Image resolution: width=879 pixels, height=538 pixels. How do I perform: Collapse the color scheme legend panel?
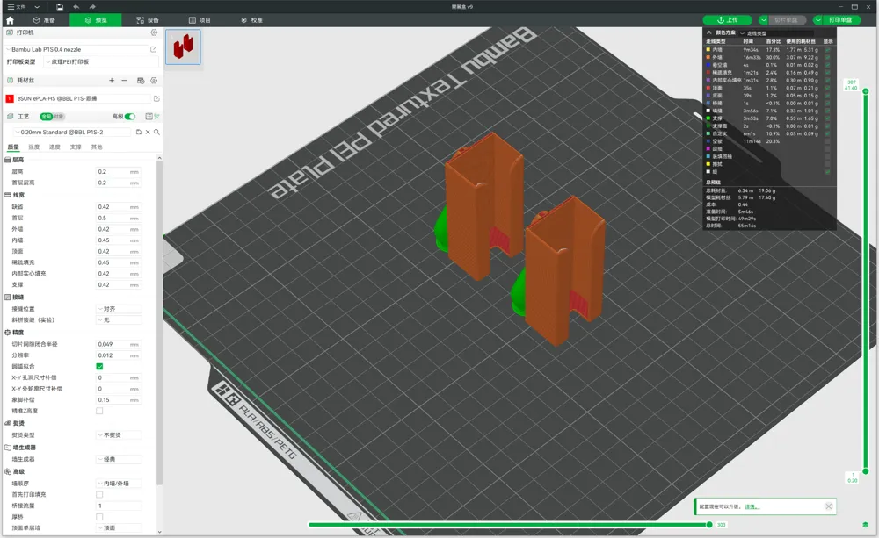click(x=709, y=32)
